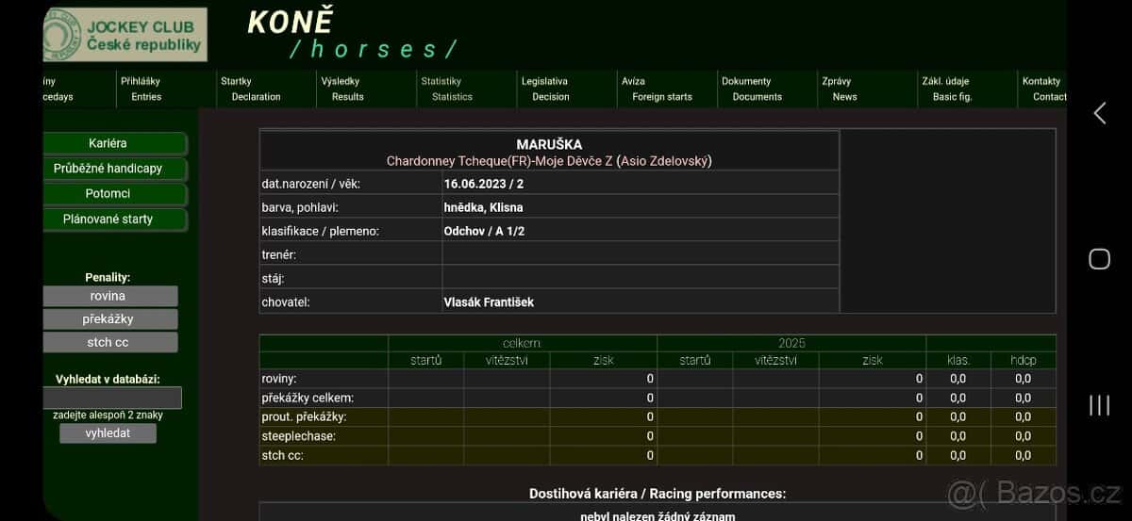
Task: Go to Přihlášky / Entries menu
Action: pyautogui.click(x=144, y=89)
